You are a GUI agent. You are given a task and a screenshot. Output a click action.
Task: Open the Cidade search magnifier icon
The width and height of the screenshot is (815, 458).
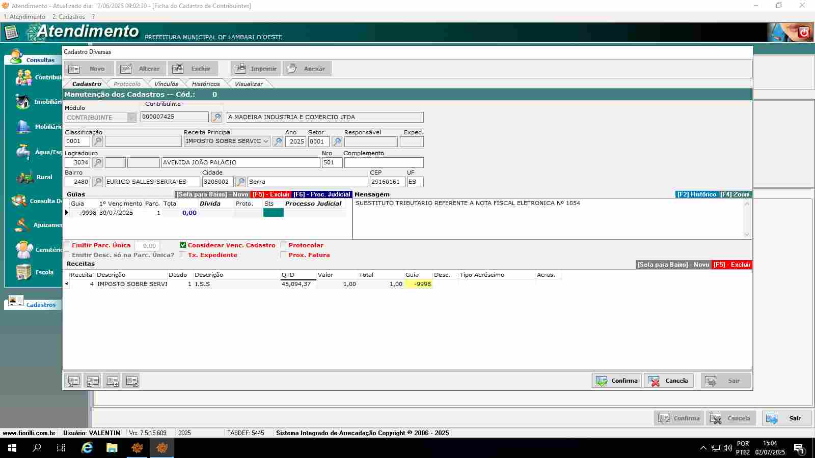(241, 182)
